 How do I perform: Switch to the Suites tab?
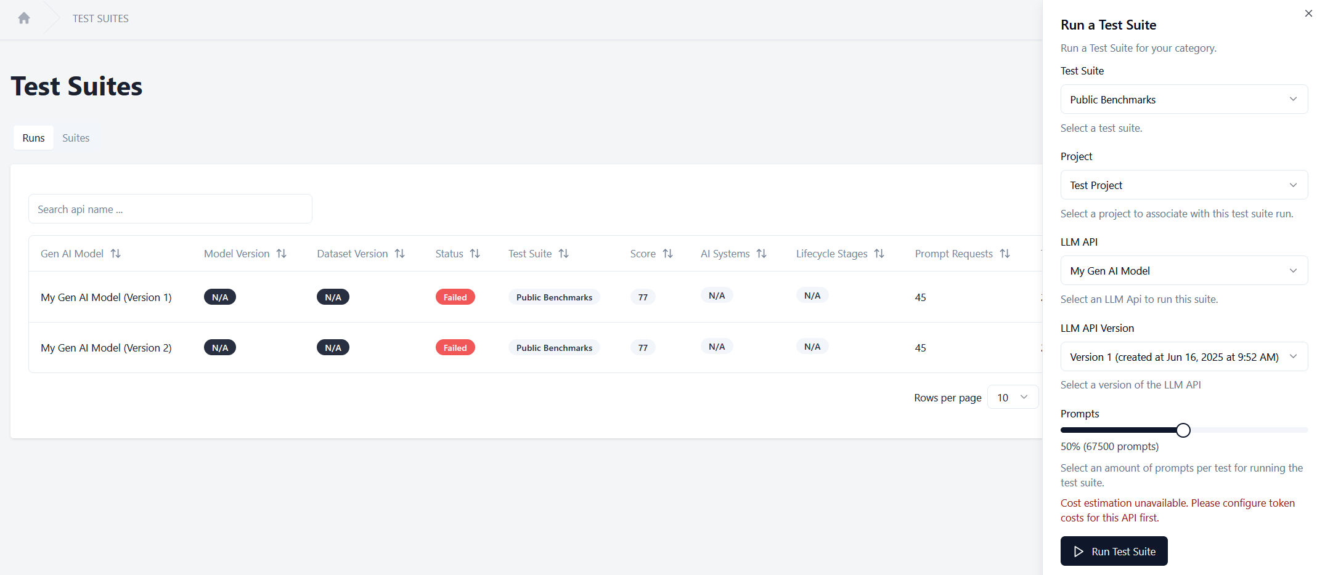pyautogui.click(x=76, y=137)
